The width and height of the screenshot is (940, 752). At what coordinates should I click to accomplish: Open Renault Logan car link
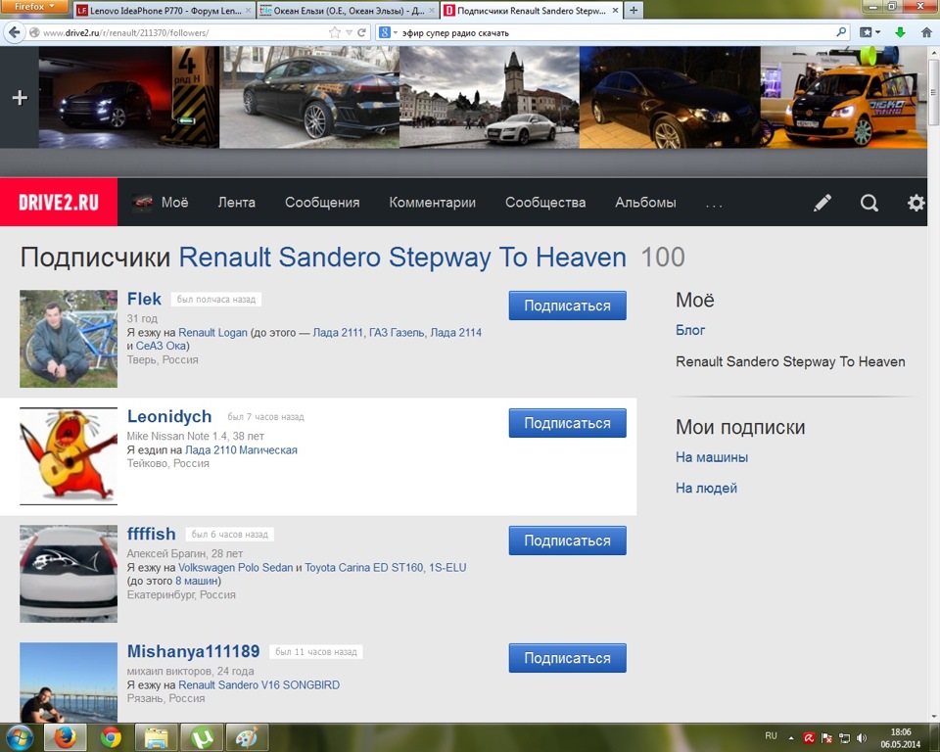click(x=212, y=332)
